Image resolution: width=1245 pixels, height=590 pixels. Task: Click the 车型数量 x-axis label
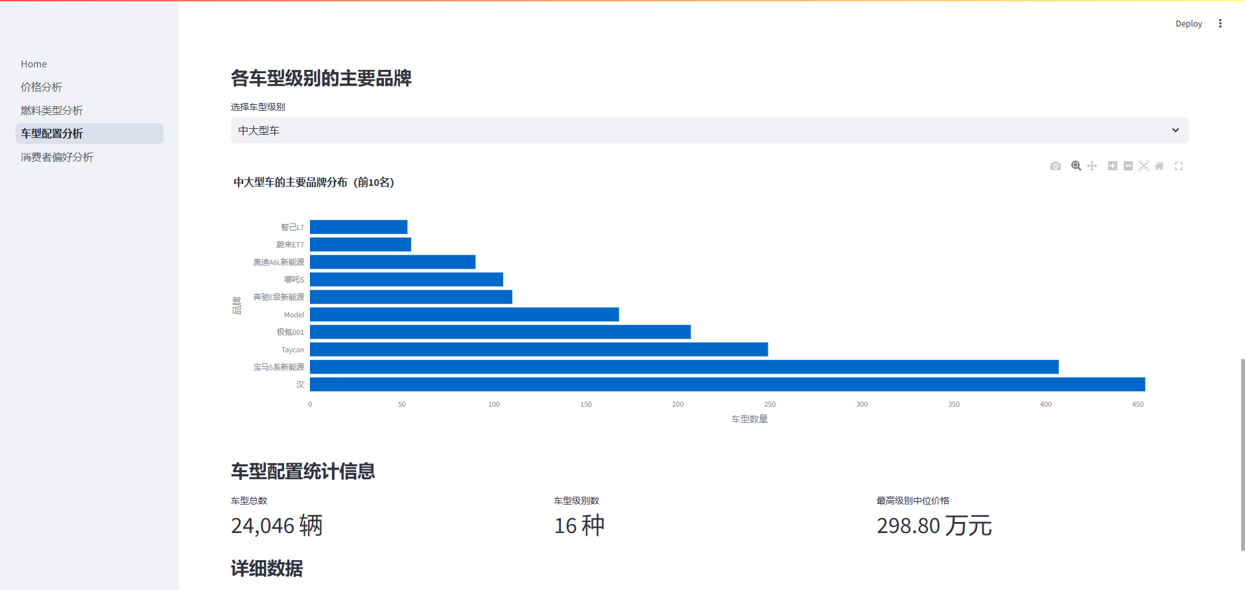pyautogui.click(x=750, y=419)
